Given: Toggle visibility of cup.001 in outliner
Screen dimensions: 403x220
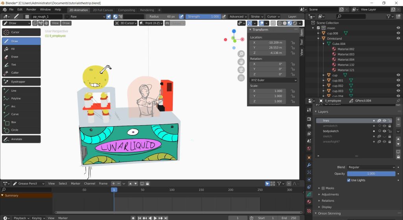Looking at the screenshot, I should (x=398, y=80).
